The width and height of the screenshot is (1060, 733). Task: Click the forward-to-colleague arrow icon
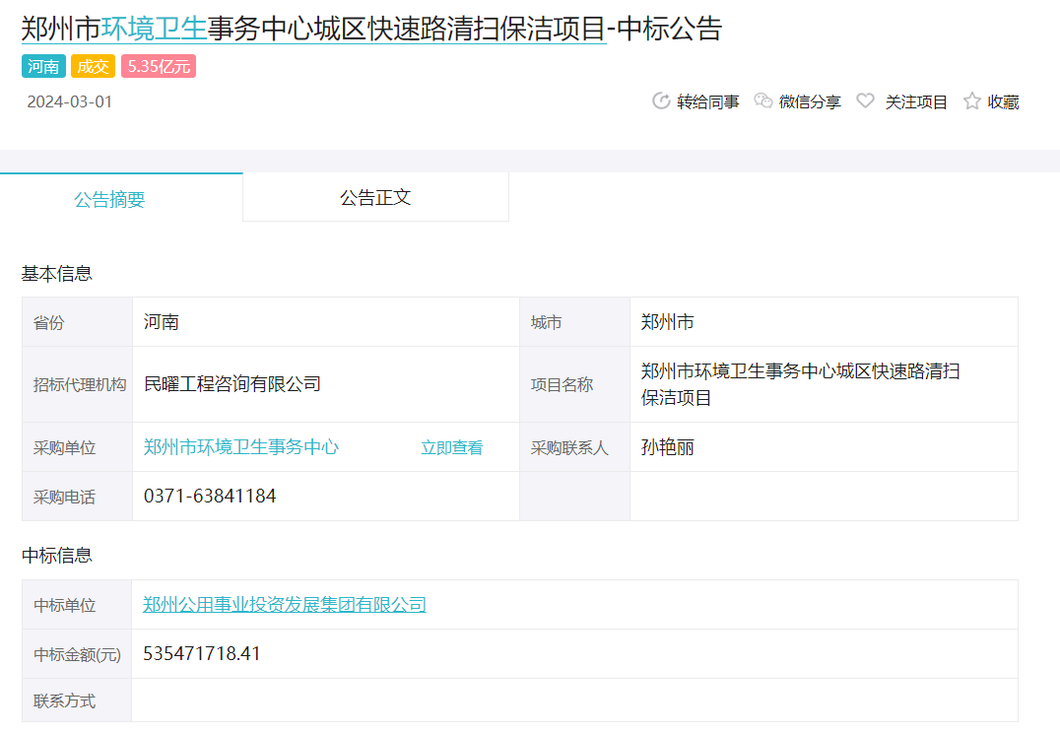point(660,101)
